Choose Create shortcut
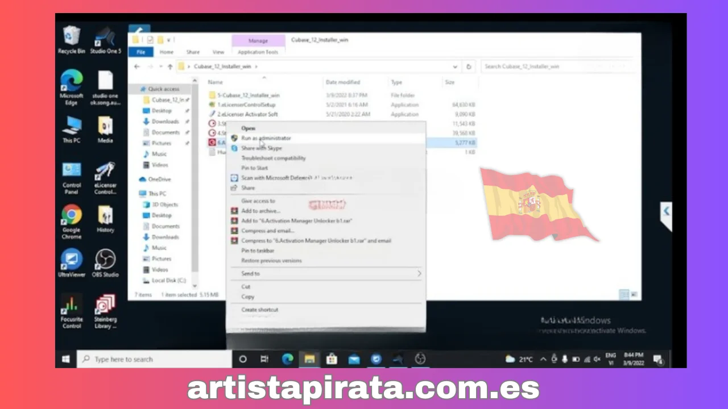The image size is (728, 409). (x=325, y=310)
